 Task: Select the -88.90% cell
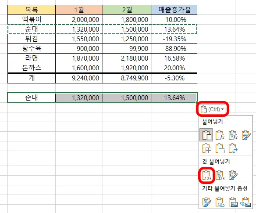[174, 49]
